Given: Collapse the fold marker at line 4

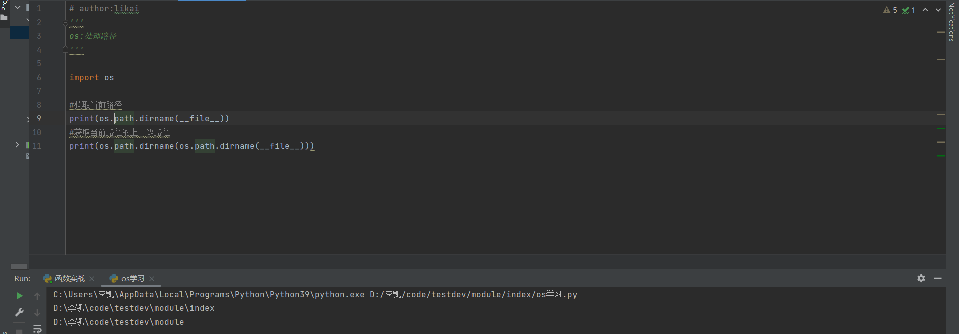Looking at the screenshot, I should [x=65, y=50].
